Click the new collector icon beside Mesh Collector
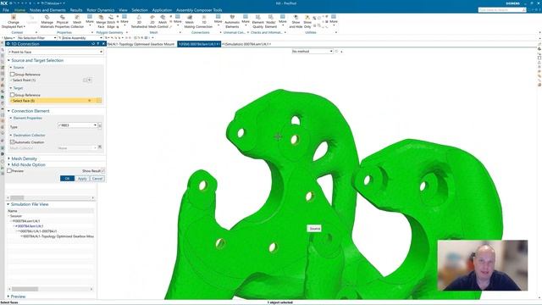The width and height of the screenshot is (542, 305). point(100,147)
